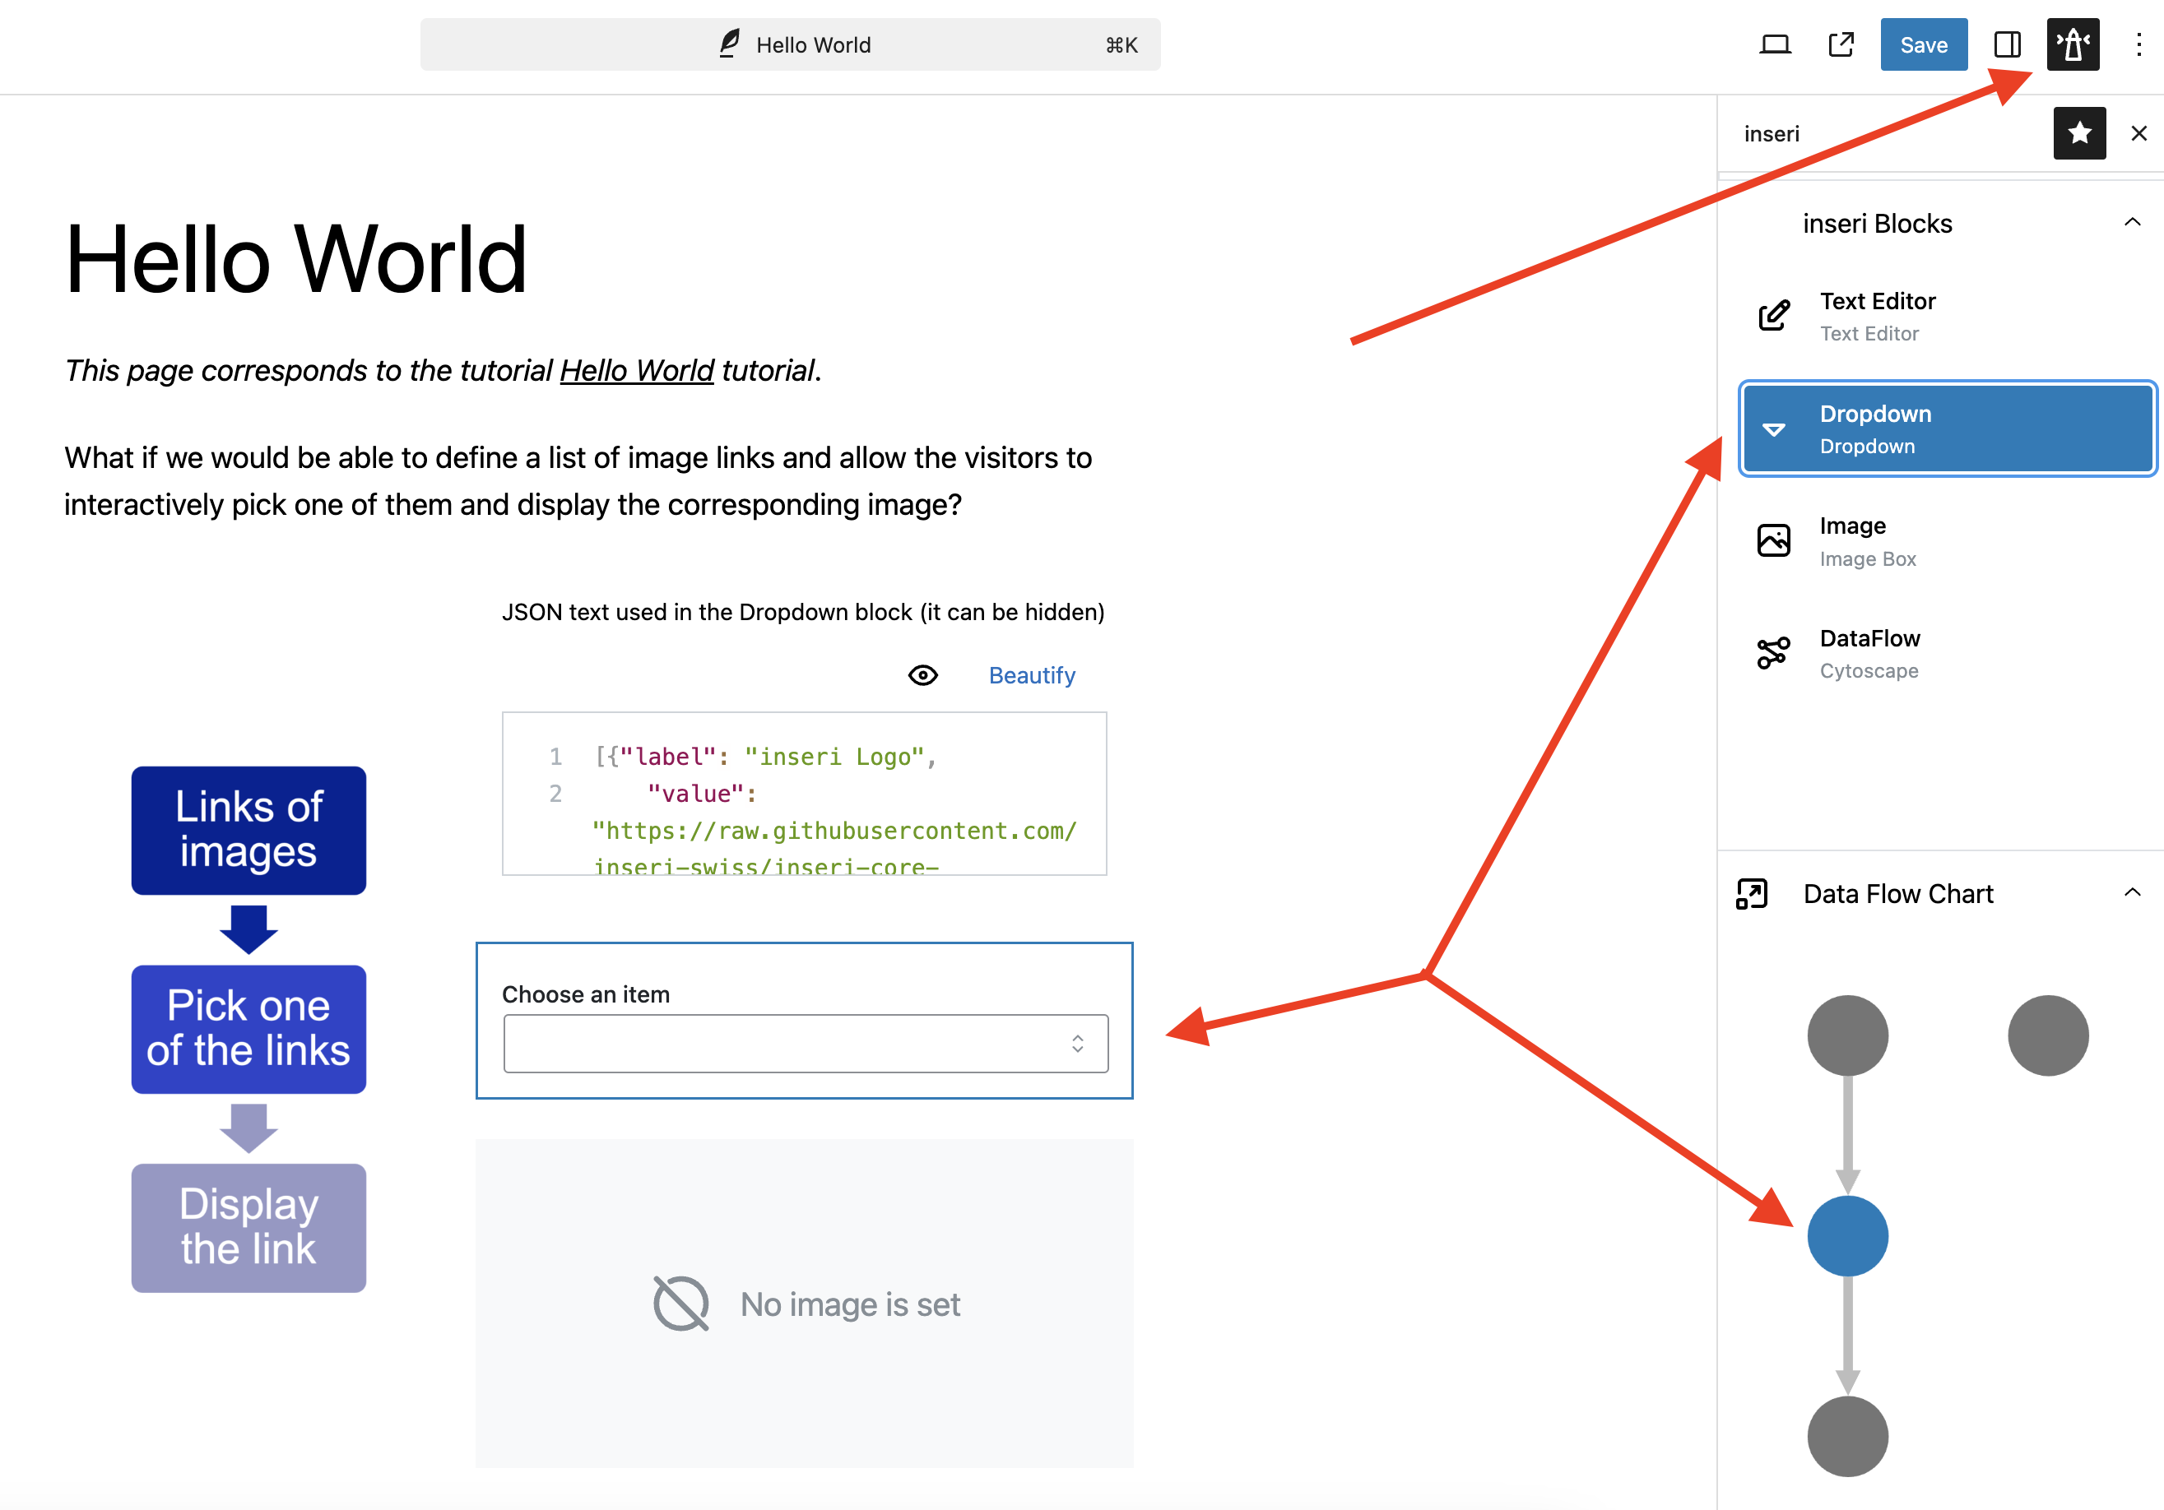Viewport: 2164px width, 1510px height.
Task: Open the Hello World command palette
Action: tap(790, 44)
